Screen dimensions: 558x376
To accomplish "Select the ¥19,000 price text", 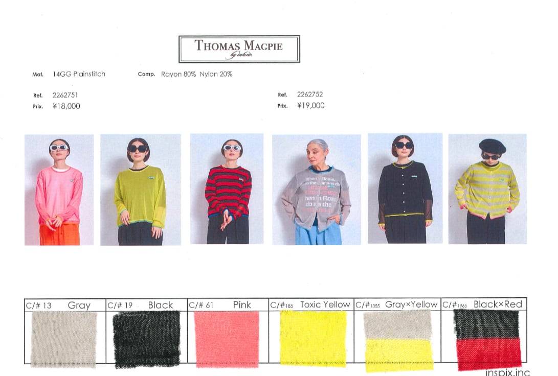I will point(310,106).
